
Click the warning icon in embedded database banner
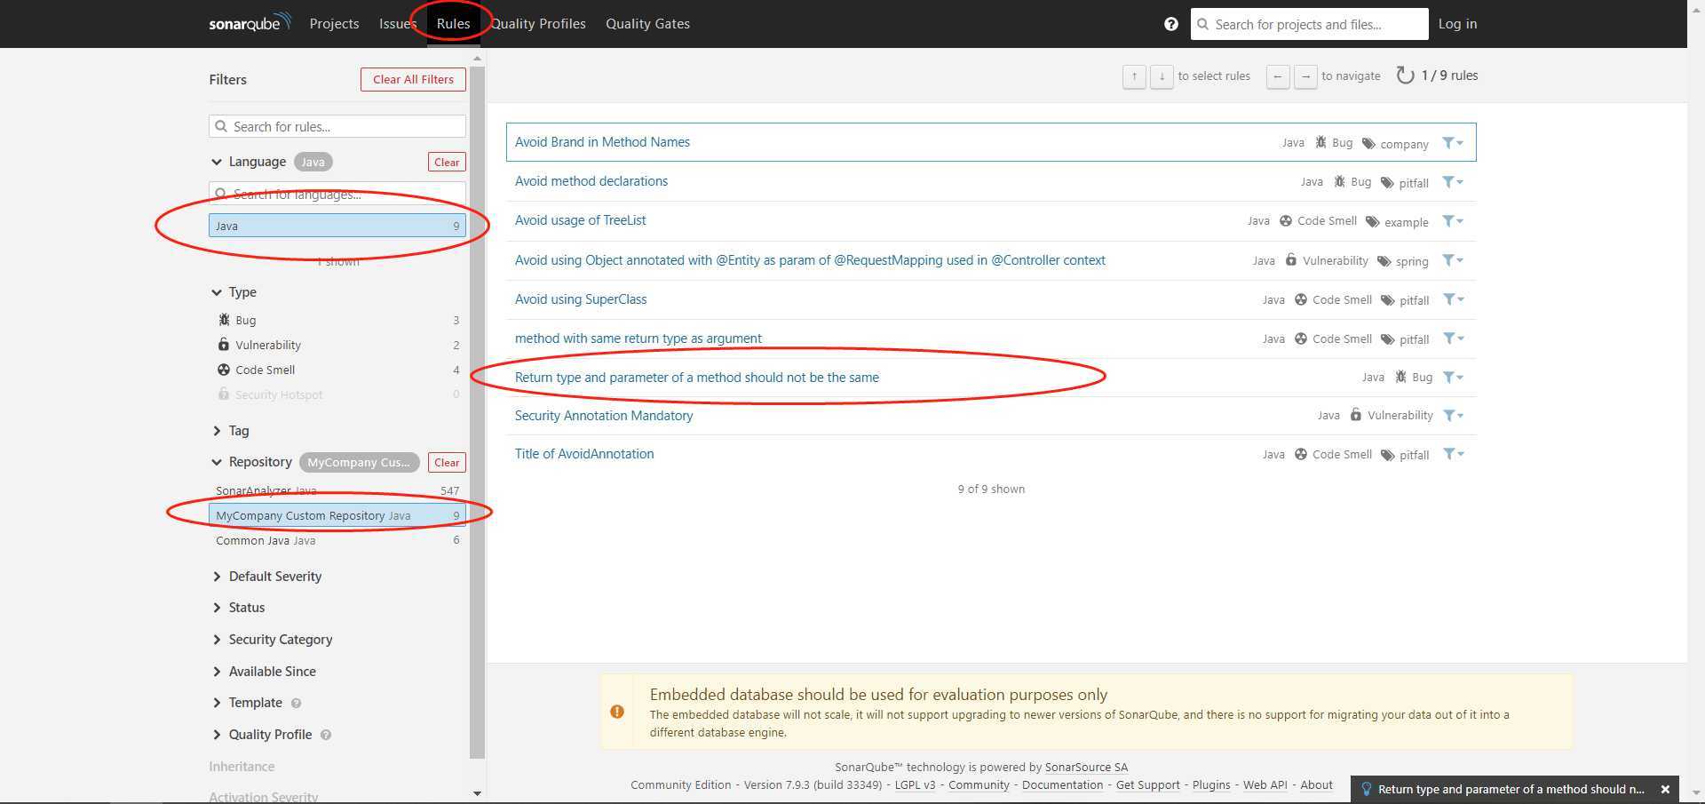click(617, 712)
